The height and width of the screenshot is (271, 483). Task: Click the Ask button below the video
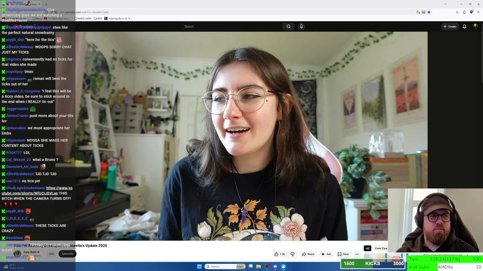point(326,254)
